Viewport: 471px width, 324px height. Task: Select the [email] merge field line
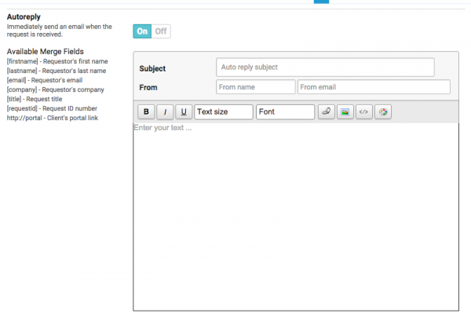click(x=45, y=80)
